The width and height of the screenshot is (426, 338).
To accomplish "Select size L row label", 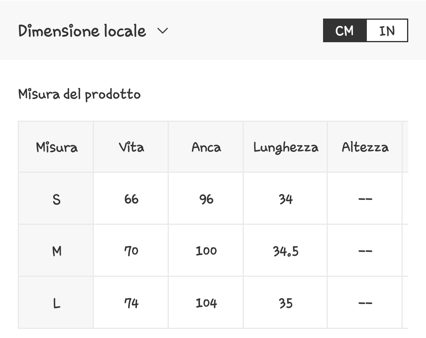I will coord(56,303).
